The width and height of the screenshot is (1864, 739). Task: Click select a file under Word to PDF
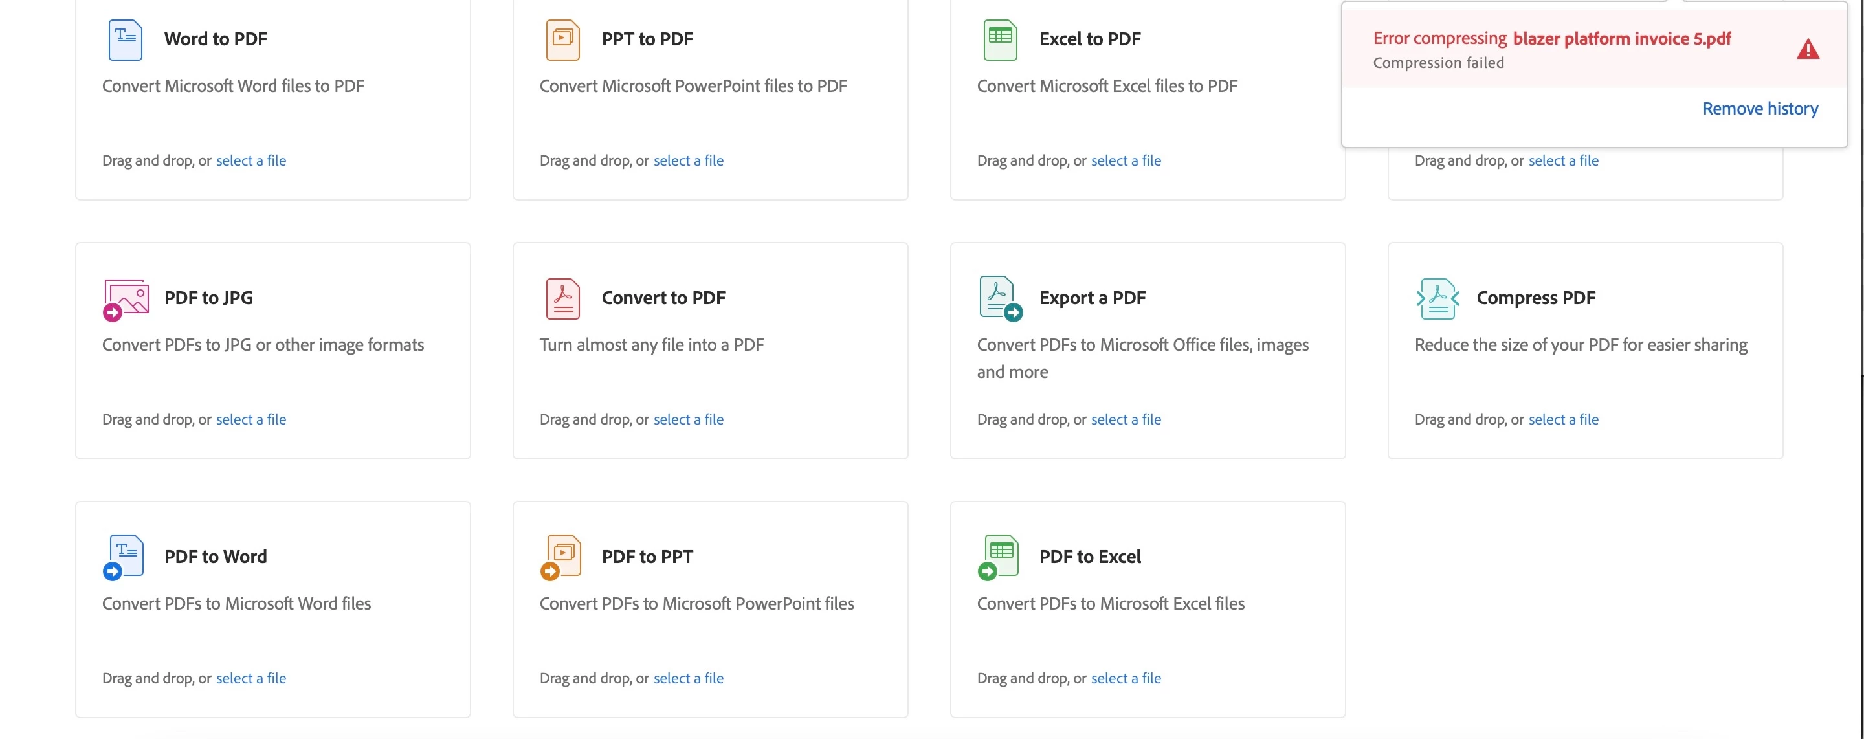coord(251,160)
